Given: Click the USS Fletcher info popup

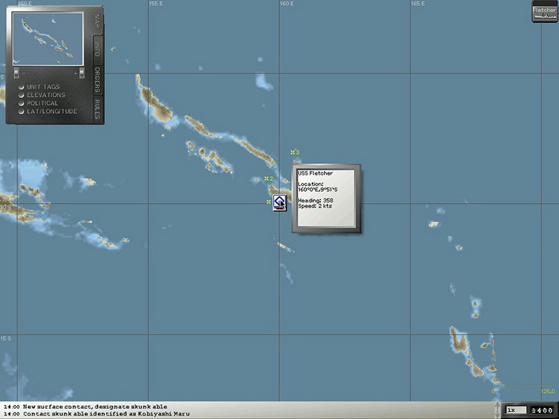Looking at the screenshot, I should click(x=326, y=198).
